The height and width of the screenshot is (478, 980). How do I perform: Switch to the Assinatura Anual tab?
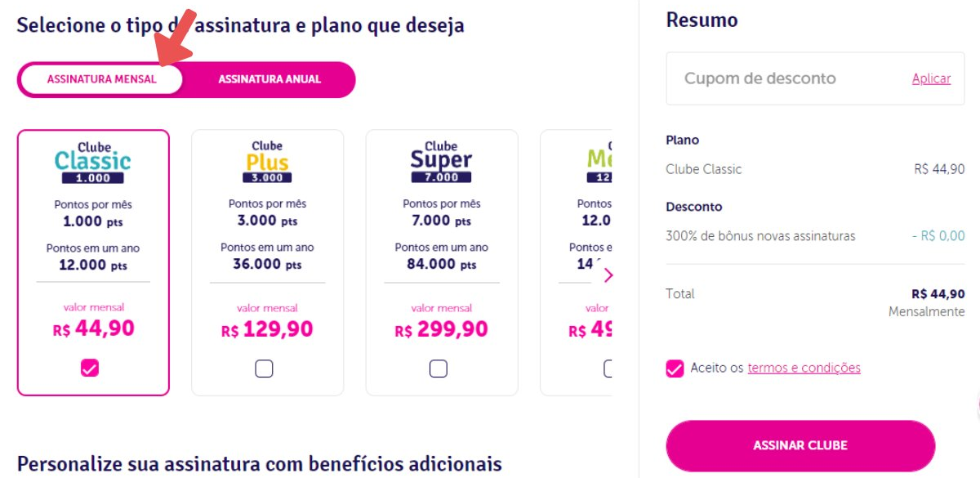tap(269, 79)
